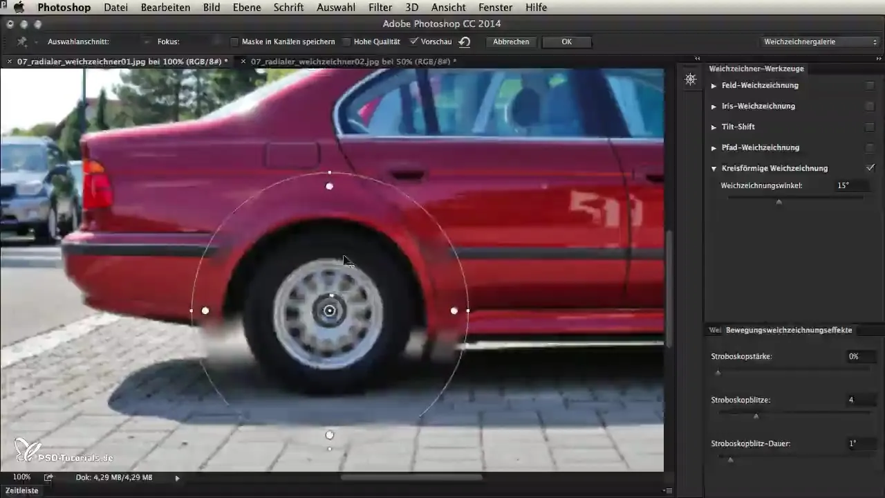Expand the Feld-Weichzeichnung section

tap(714, 86)
